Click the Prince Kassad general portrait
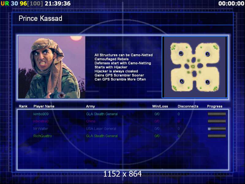 (x=52, y=67)
